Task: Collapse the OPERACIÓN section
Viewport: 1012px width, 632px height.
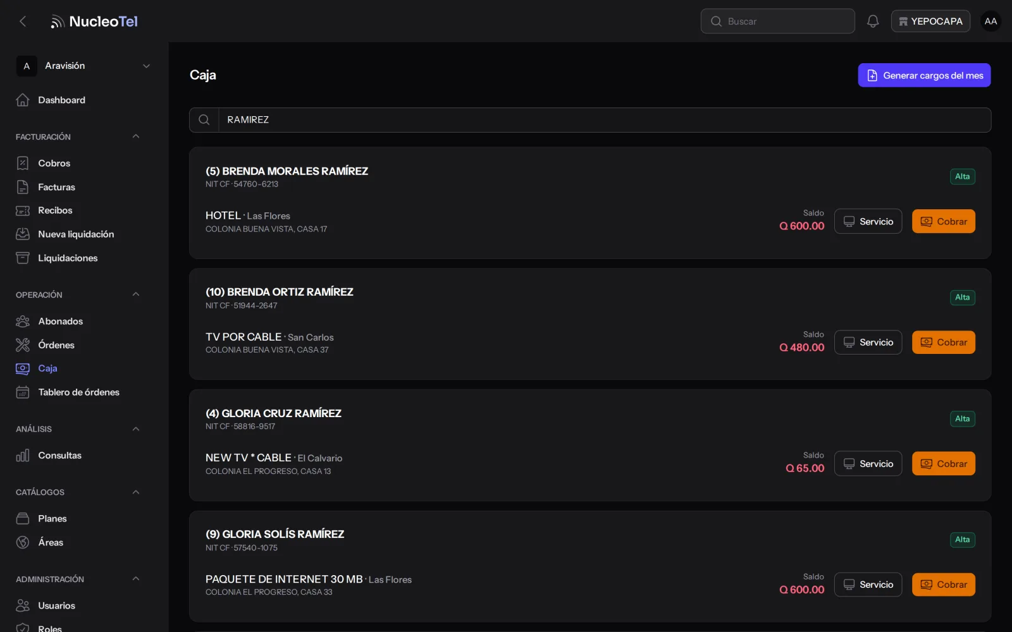Action: pos(136,295)
